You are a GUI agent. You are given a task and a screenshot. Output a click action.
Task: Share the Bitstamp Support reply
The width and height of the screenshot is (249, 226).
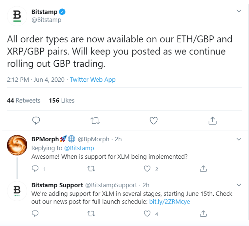coord(203,214)
